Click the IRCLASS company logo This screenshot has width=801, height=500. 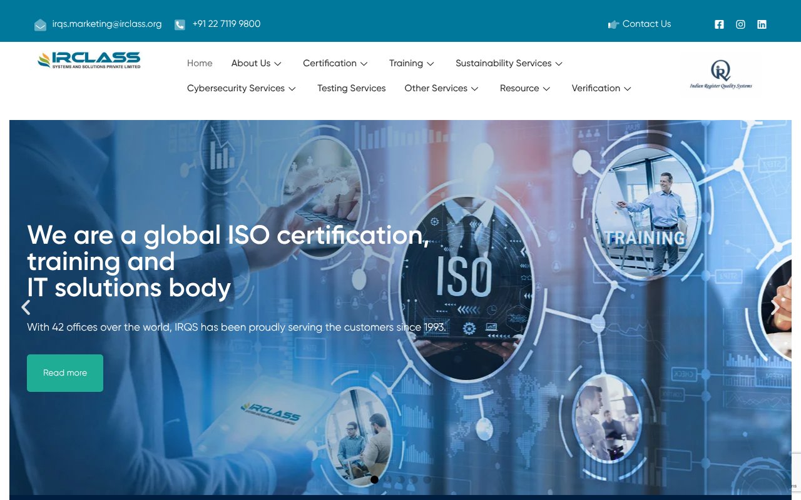(88, 60)
